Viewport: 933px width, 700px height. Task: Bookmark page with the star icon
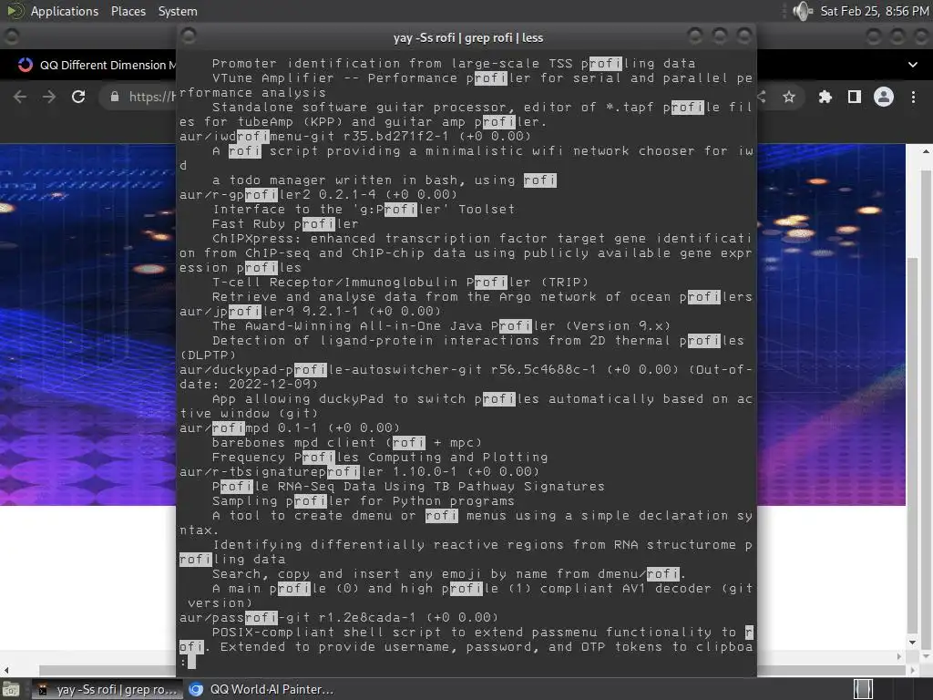tap(789, 97)
